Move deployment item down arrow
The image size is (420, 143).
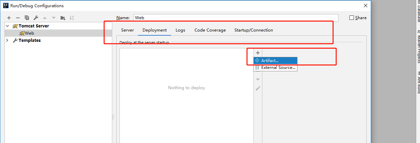click(258, 80)
